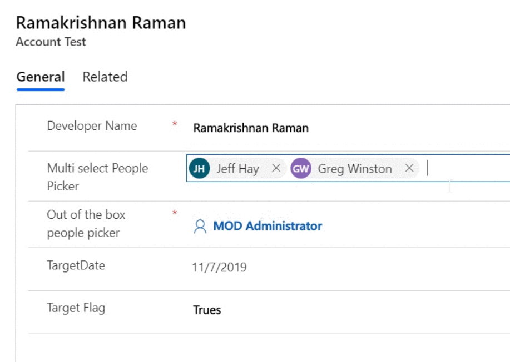Switch to the Related tab

tap(105, 77)
